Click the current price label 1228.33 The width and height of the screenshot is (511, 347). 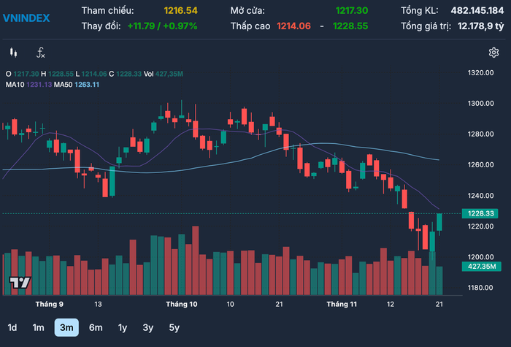coord(480,213)
